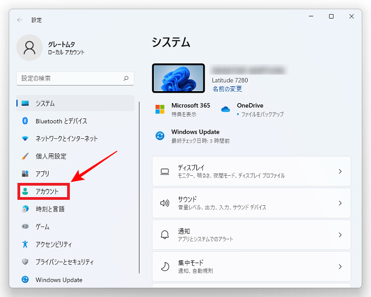Screen dimensions: 371x297
Task: Expand Display settings chevron
Action: (340, 171)
